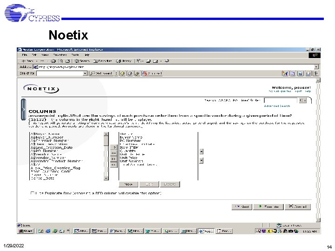Click the Edit page icon in the toolbar
The image size is (335, 251).
click(155, 61)
